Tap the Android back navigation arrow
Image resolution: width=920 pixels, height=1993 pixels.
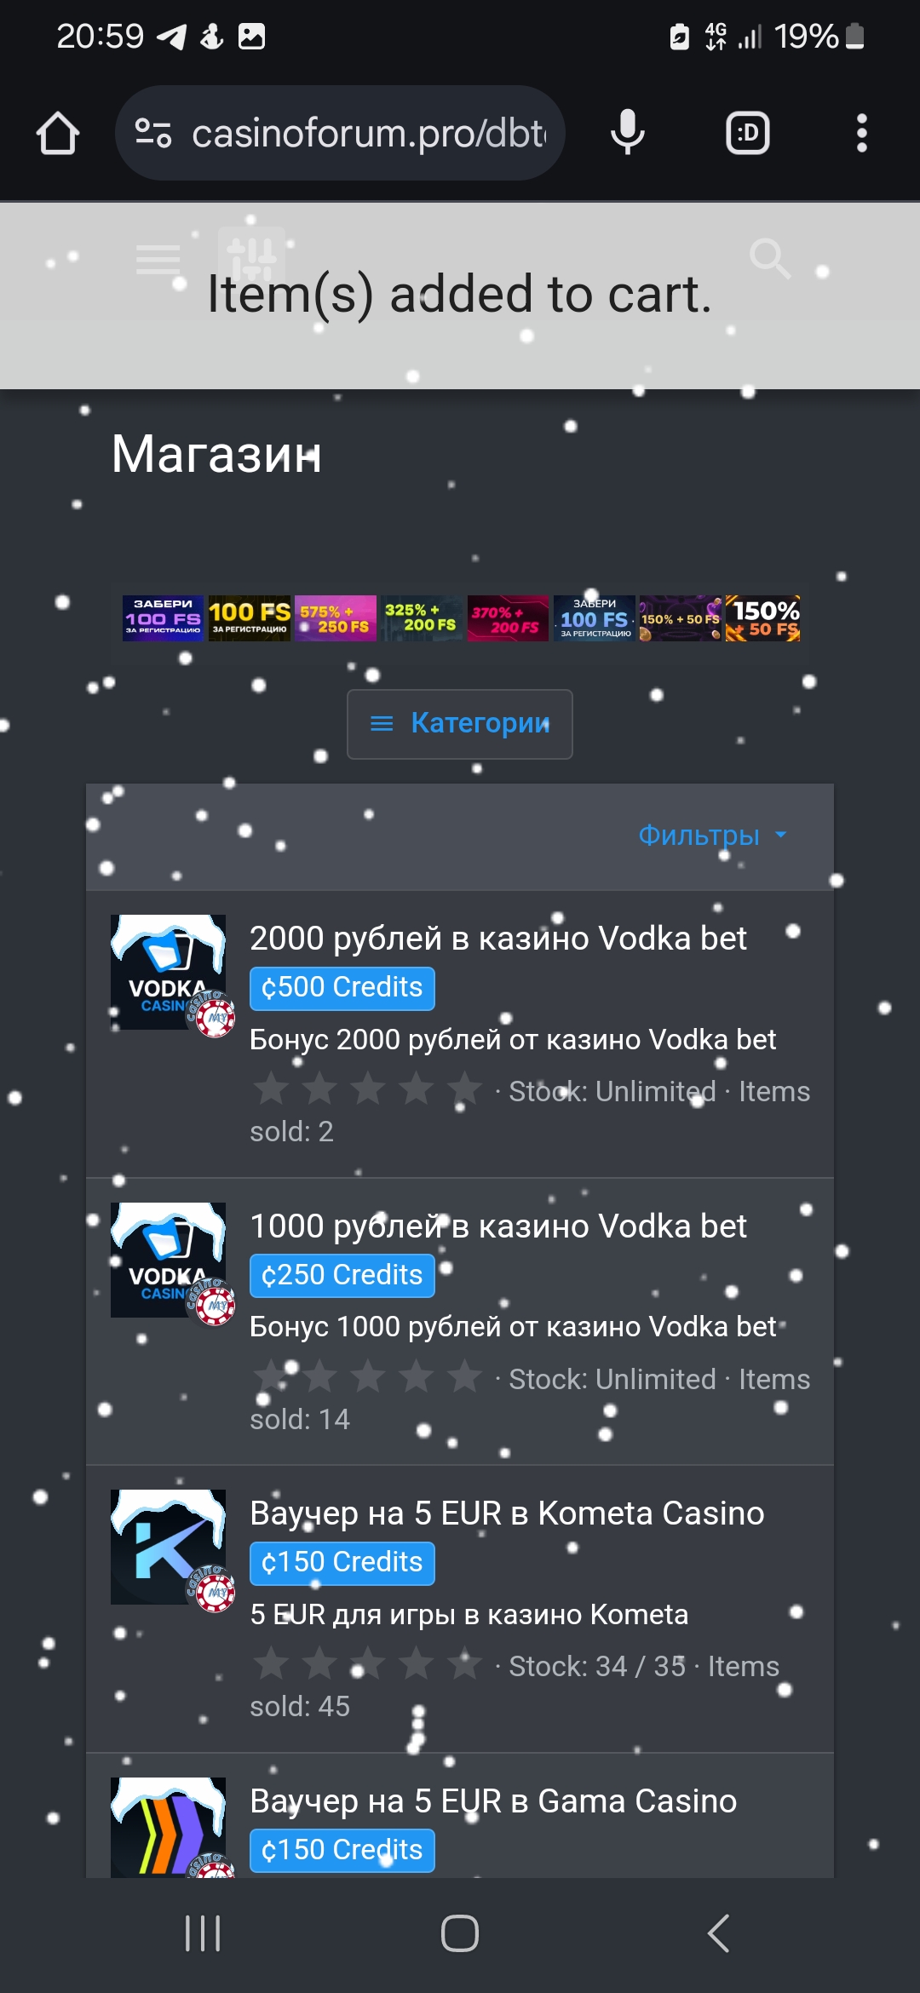click(x=719, y=1933)
